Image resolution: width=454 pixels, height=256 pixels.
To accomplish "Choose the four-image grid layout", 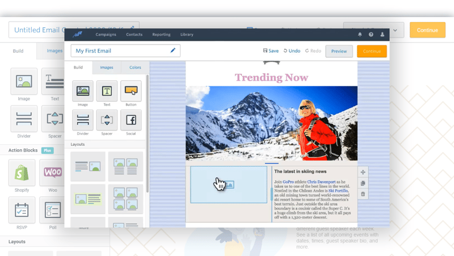I will click(x=125, y=199).
